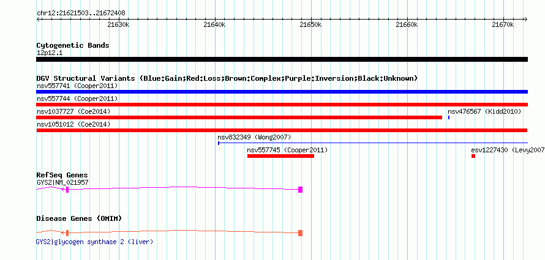Image resolution: width=545 pixels, height=260 pixels.
Task: Open the GYS2|glycogen synthase 2 (liver) link
Action: [94, 242]
